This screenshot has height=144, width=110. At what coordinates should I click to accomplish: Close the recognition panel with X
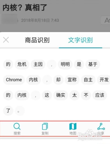pyautogui.click(x=6, y=40)
